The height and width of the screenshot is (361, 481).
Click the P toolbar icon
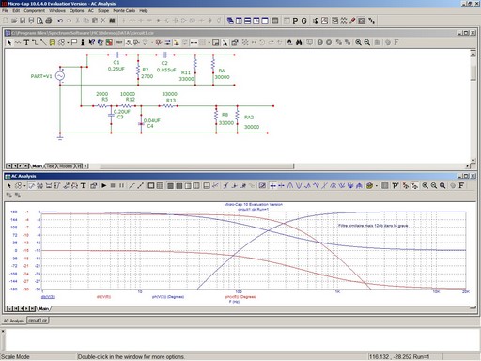pos(295,21)
